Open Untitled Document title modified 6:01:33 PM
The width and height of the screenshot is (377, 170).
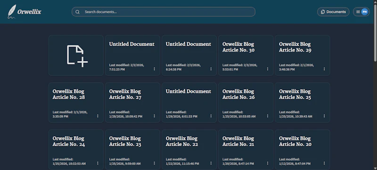188,91
